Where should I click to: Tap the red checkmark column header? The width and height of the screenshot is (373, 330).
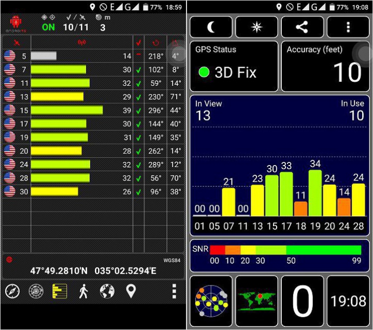[x=138, y=42]
